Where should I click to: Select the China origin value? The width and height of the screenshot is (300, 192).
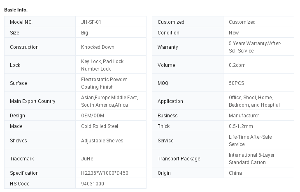[x=235, y=173]
